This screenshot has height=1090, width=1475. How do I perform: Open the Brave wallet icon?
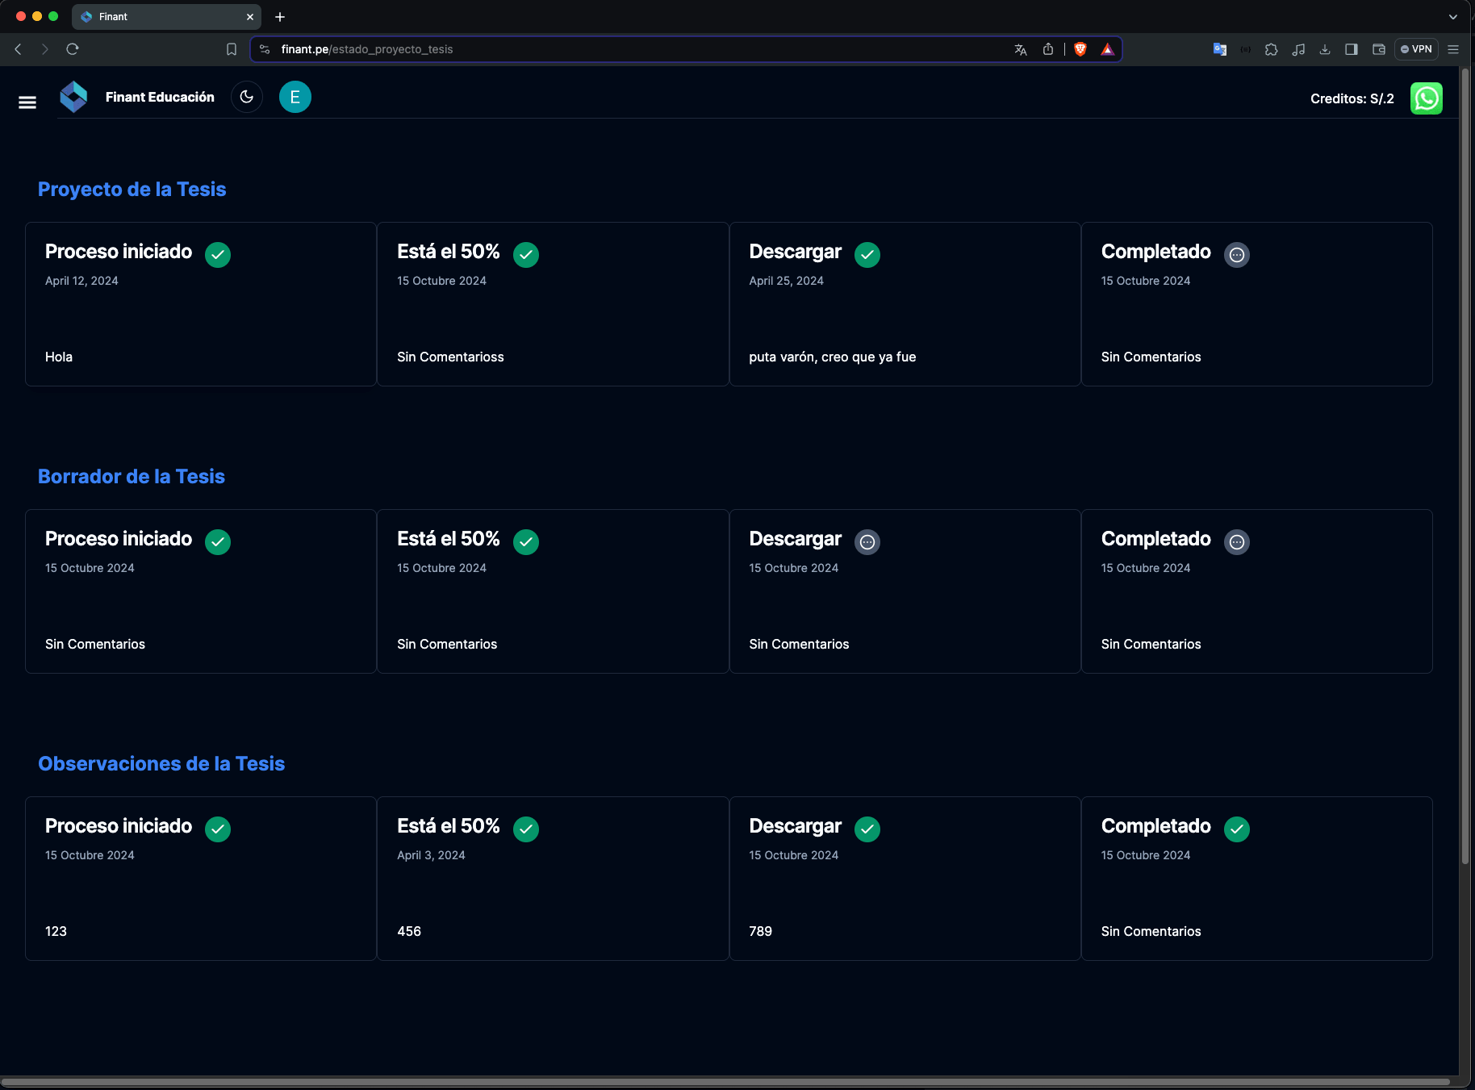point(1379,49)
